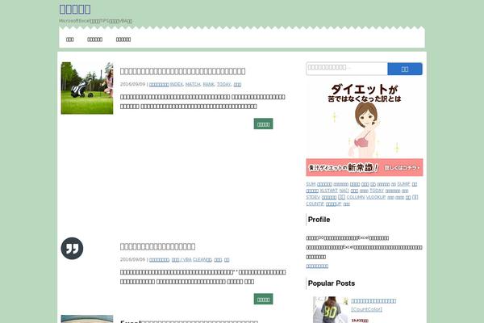Select the STDEV tag in the tag cloud

pos(313,197)
